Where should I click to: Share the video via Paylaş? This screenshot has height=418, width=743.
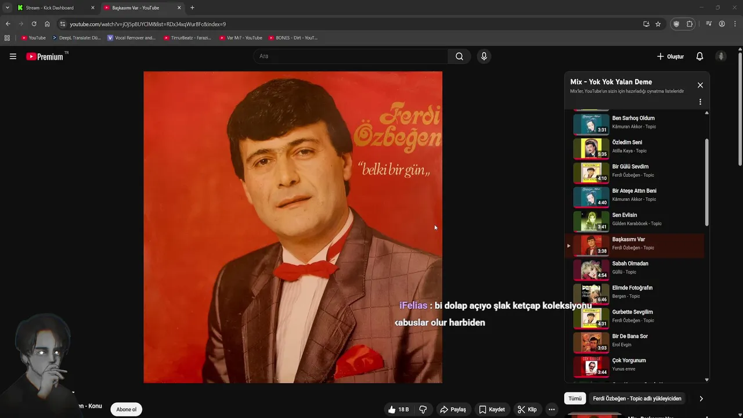coord(453,409)
